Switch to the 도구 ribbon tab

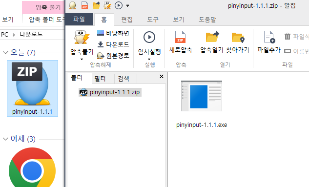click(x=153, y=20)
